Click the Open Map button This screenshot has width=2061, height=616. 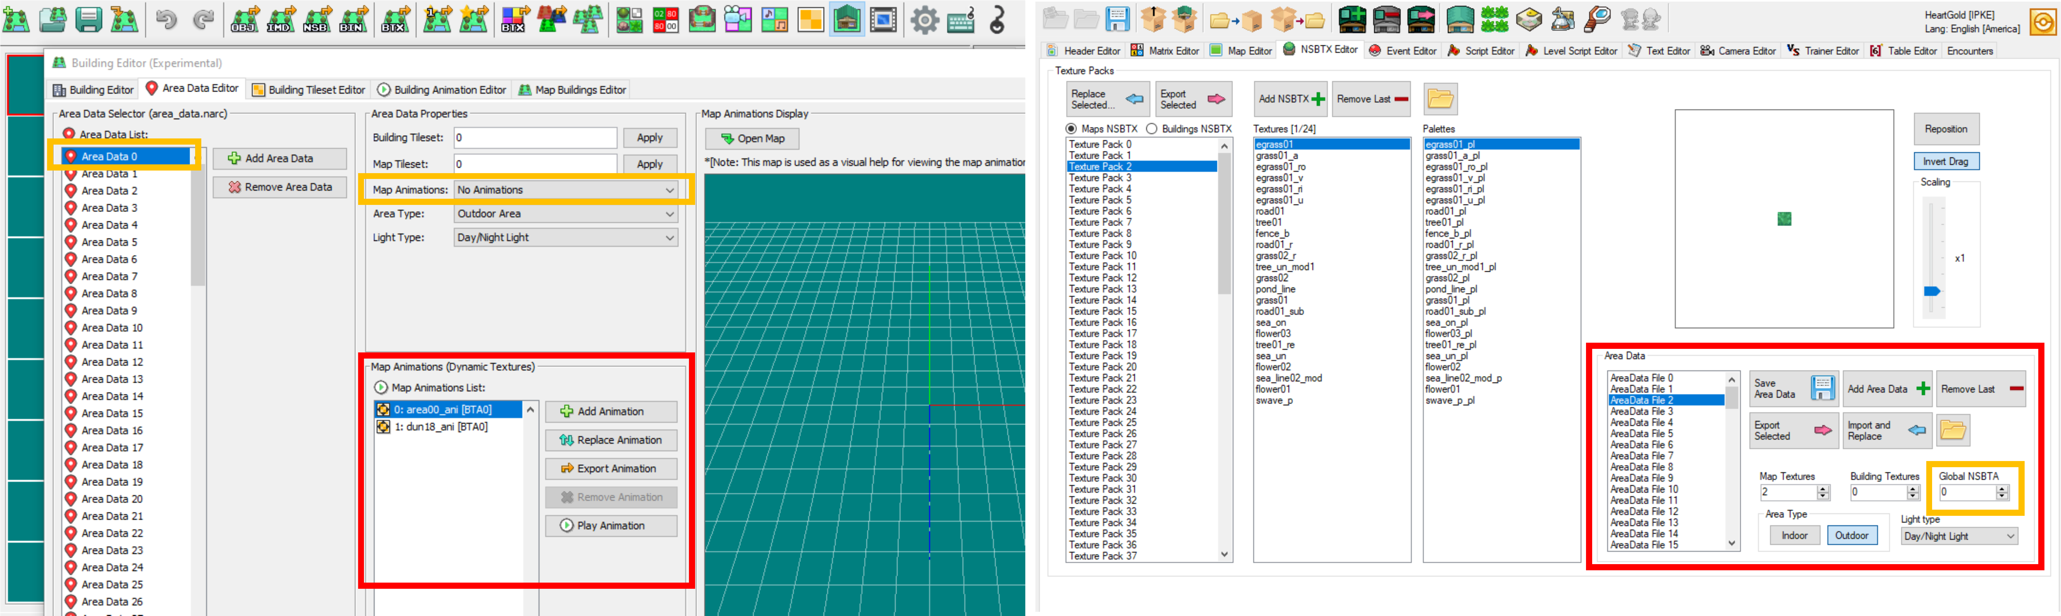(x=752, y=139)
